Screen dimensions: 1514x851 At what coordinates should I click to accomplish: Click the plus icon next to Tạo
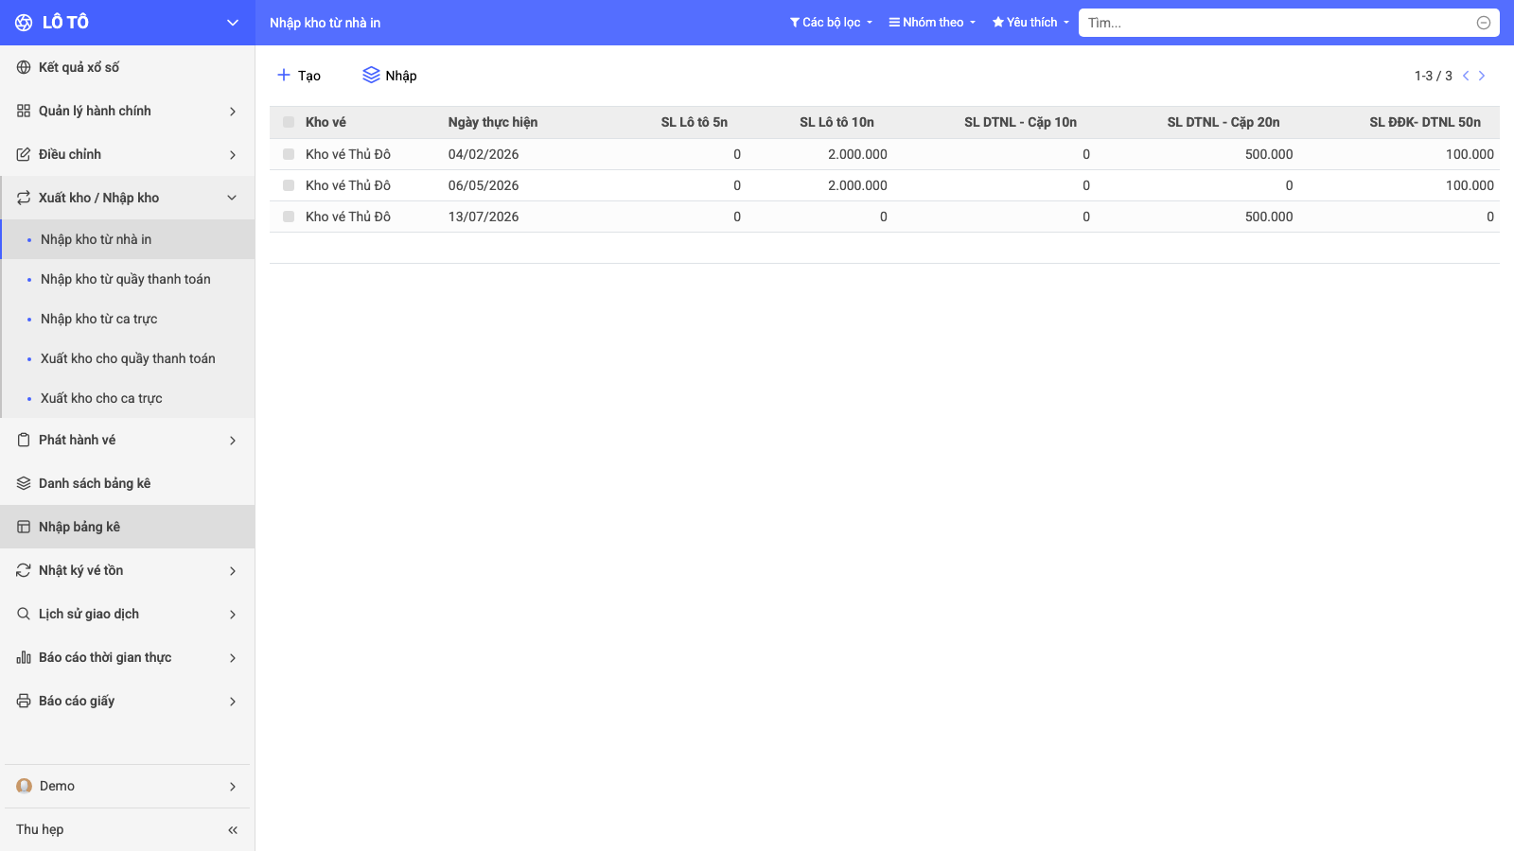[283, 75]
